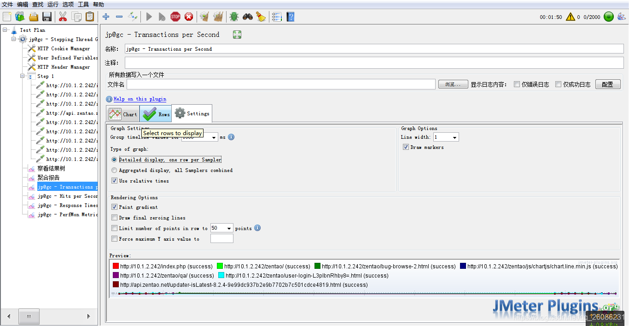Save the plan with the floppy disk icon
Screen dimensions: 629x326
(x=47, y=17)
